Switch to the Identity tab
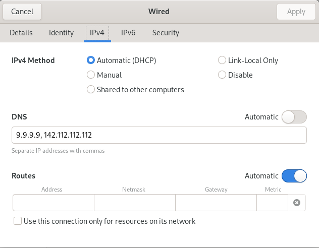Screen dimensions: 319x248 (x=61, y=33)
